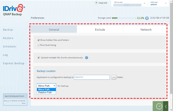Choose the Mirror Path option in the list
This screenshot has width=173, height=111.
[x=47, y=89]
